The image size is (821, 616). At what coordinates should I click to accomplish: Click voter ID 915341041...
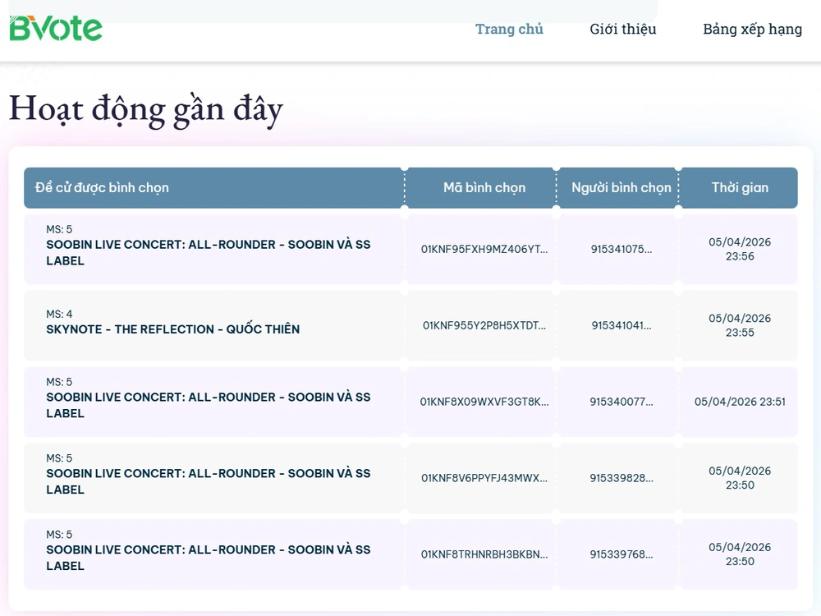pos(621,326)
